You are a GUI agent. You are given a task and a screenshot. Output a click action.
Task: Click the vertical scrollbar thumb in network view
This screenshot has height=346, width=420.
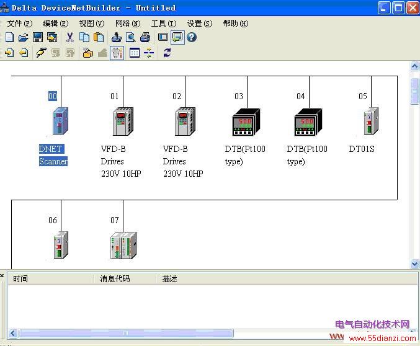[414, 91]
